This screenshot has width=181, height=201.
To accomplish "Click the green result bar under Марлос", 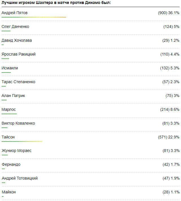I will pos(9,114).
